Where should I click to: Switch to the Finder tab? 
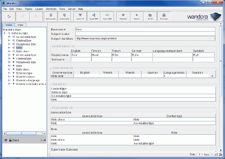(x=20, y=25)
